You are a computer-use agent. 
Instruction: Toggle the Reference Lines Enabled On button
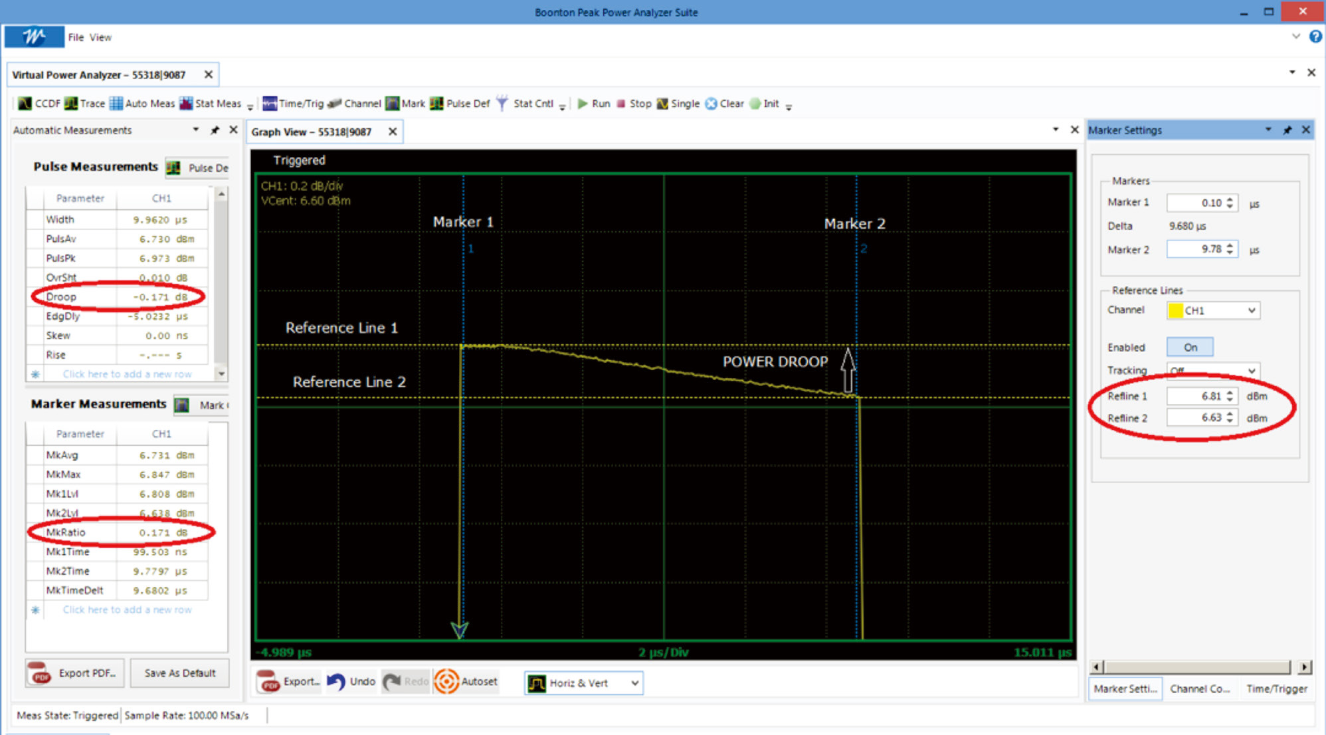[1189, 347]
